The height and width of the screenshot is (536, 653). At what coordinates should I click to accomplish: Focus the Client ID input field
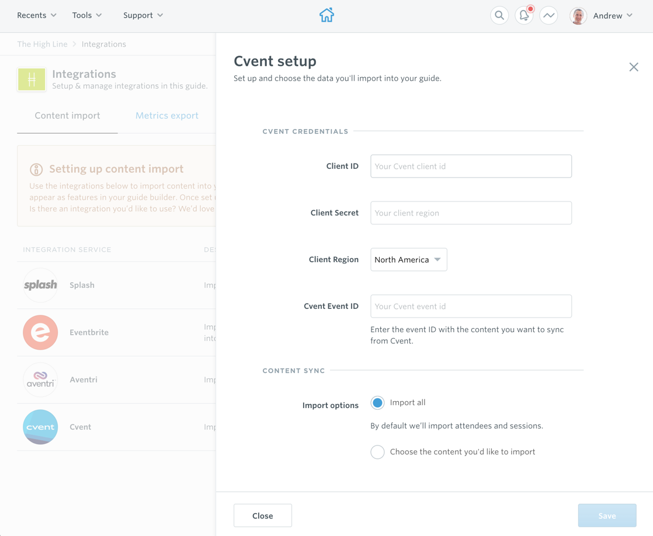(471, 166)
